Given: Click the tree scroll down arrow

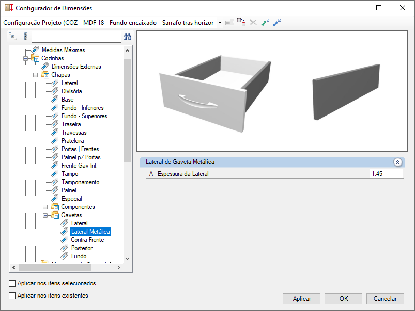Looking at the screenshot, I should tap(127, 259).
